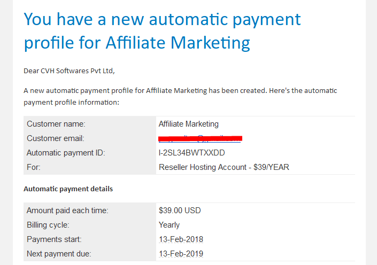
Task: Click the Automatic payment ID label
Action: (66, 153)
